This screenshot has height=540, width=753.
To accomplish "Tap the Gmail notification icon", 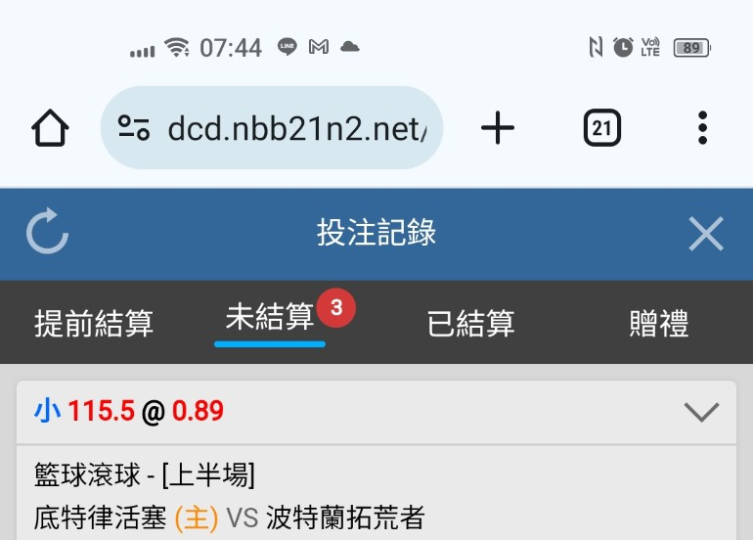I will (x=319, y=47).
